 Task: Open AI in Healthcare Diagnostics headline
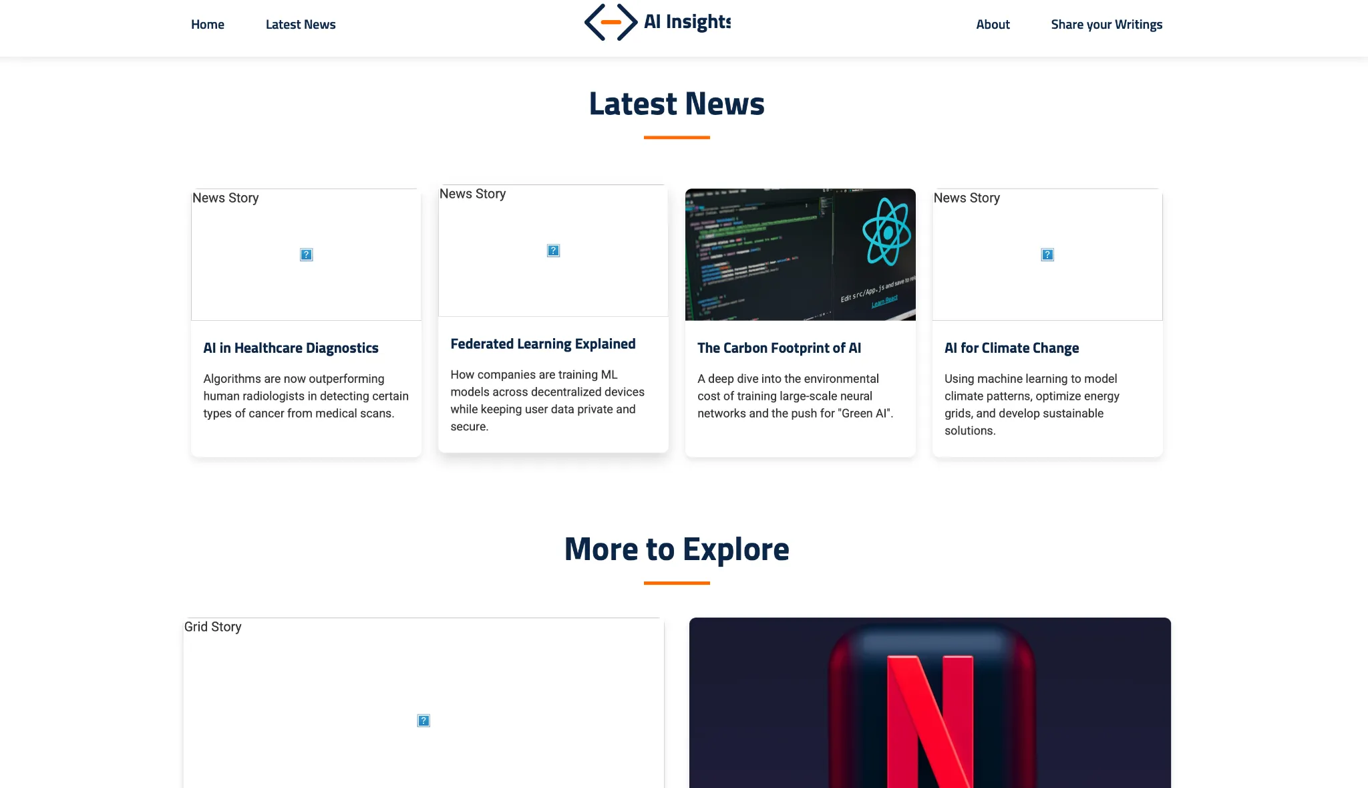pos(291,348)
